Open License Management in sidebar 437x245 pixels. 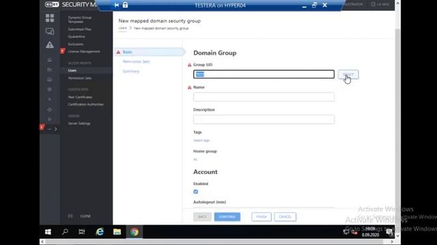point(84,52)
